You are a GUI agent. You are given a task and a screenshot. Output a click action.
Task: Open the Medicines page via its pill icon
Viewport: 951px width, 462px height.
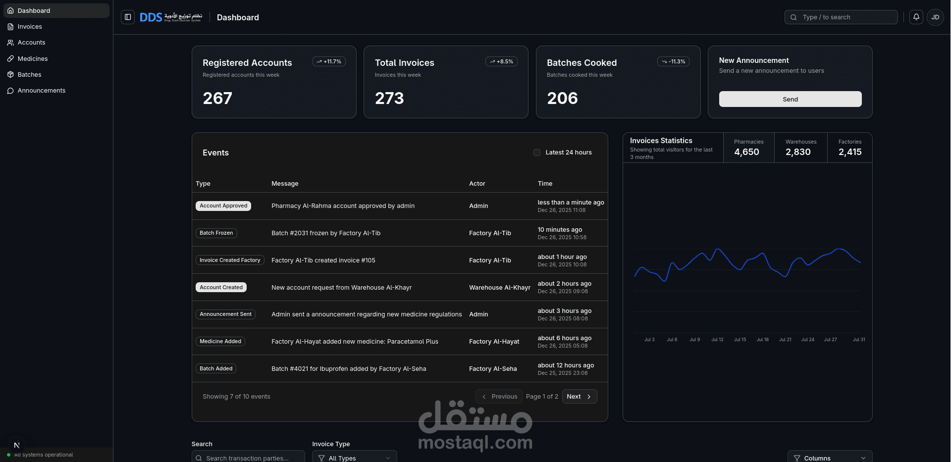tap(10, 58)
